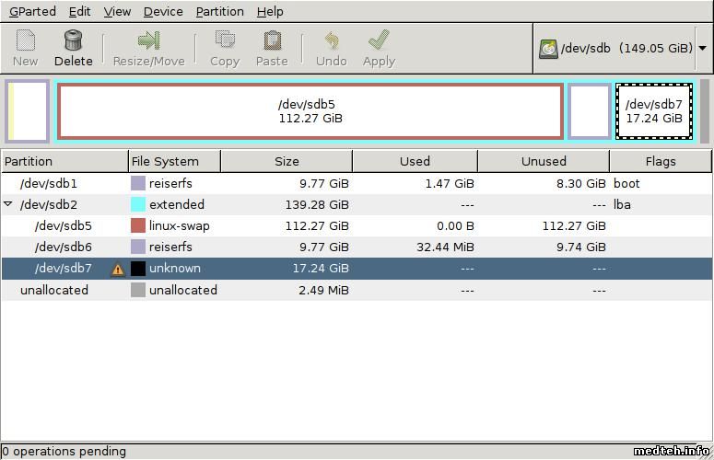714x460 pixels.
Task: Sort by the Size column header
Action: [x=287, y=161]
